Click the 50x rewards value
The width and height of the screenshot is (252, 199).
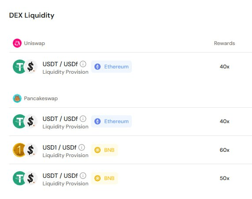225,178
